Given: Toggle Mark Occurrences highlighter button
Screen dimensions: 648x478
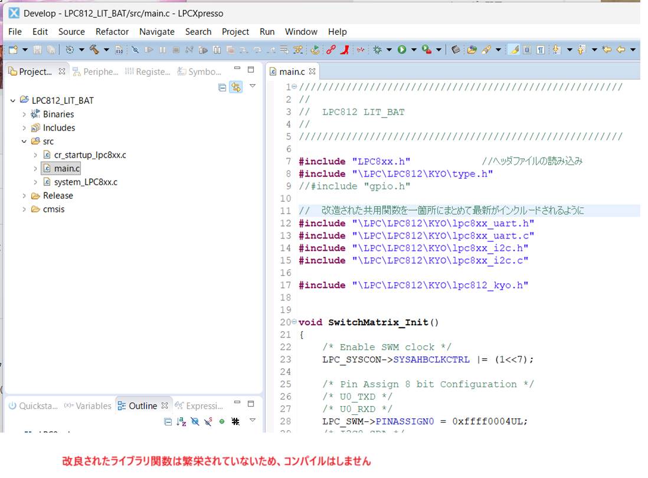Looking at the screenshot, I should tap(514, 50).
